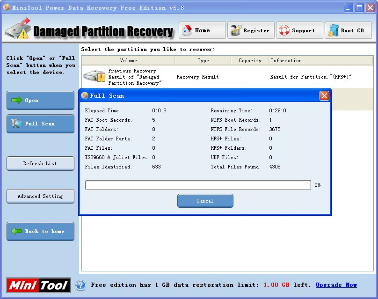Screen dimensions: 378x299
Task: Click the Full Scan magnifier icon
Action: 17,124
